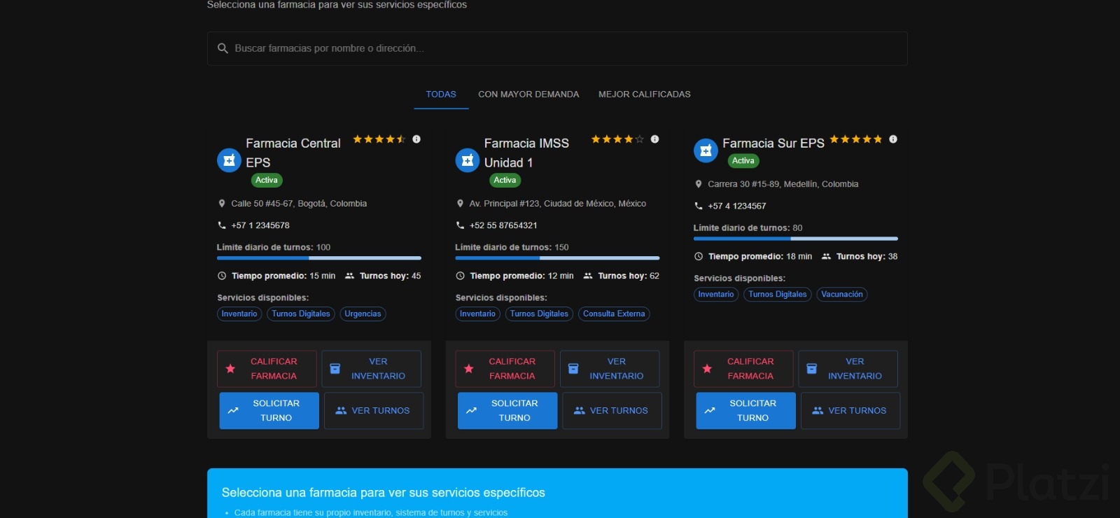The height and width of the screenshot is (518, 1120).
Task: Click the info icon next to Farmacia Central EPS rating
Action: [416, 139]
